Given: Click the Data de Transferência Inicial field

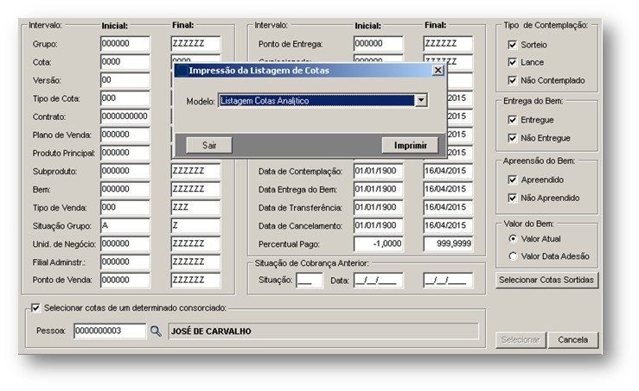Looking at the screenshot, I should [378, 207].
